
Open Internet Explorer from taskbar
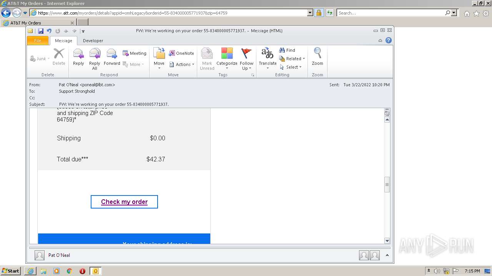(30, 271)
